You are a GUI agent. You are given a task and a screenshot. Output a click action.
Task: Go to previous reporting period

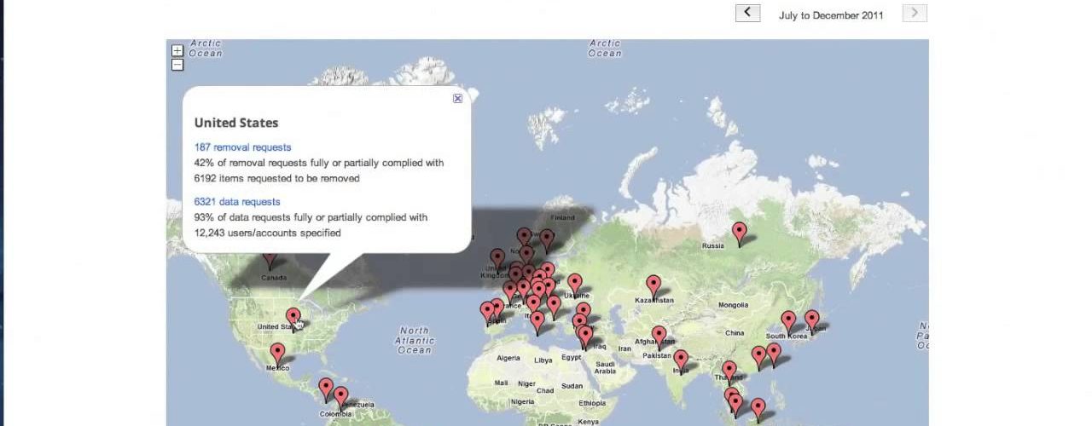(x=747, y=13)
